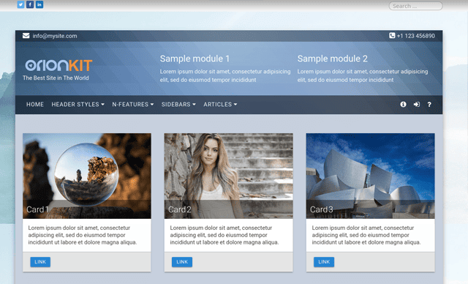Open the LinkedIn social icon
Image resolution: width=468 pixels, height=284 pixels.
pos(39,4)
